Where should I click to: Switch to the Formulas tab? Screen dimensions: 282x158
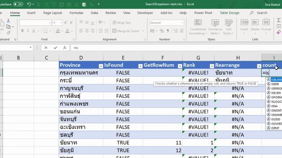point(76,13)
